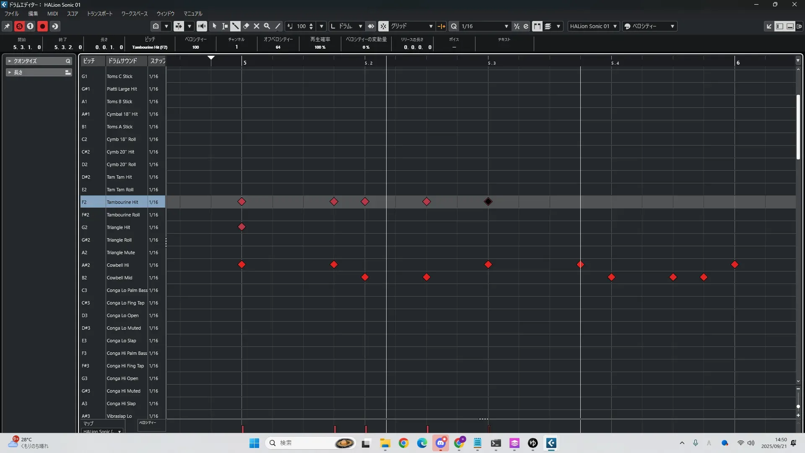Select the Mute (X) tool

[x=257, y=26]
